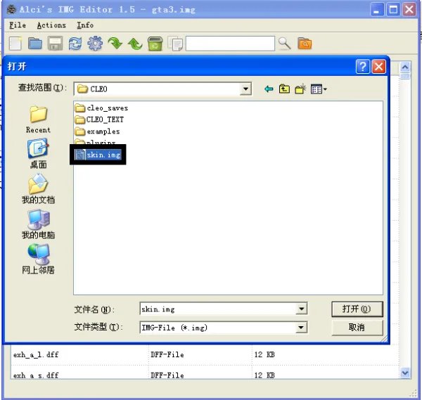Click the New archive icon in toolbar
This screenshot has height=400, width=422.
tap(15, 44)
